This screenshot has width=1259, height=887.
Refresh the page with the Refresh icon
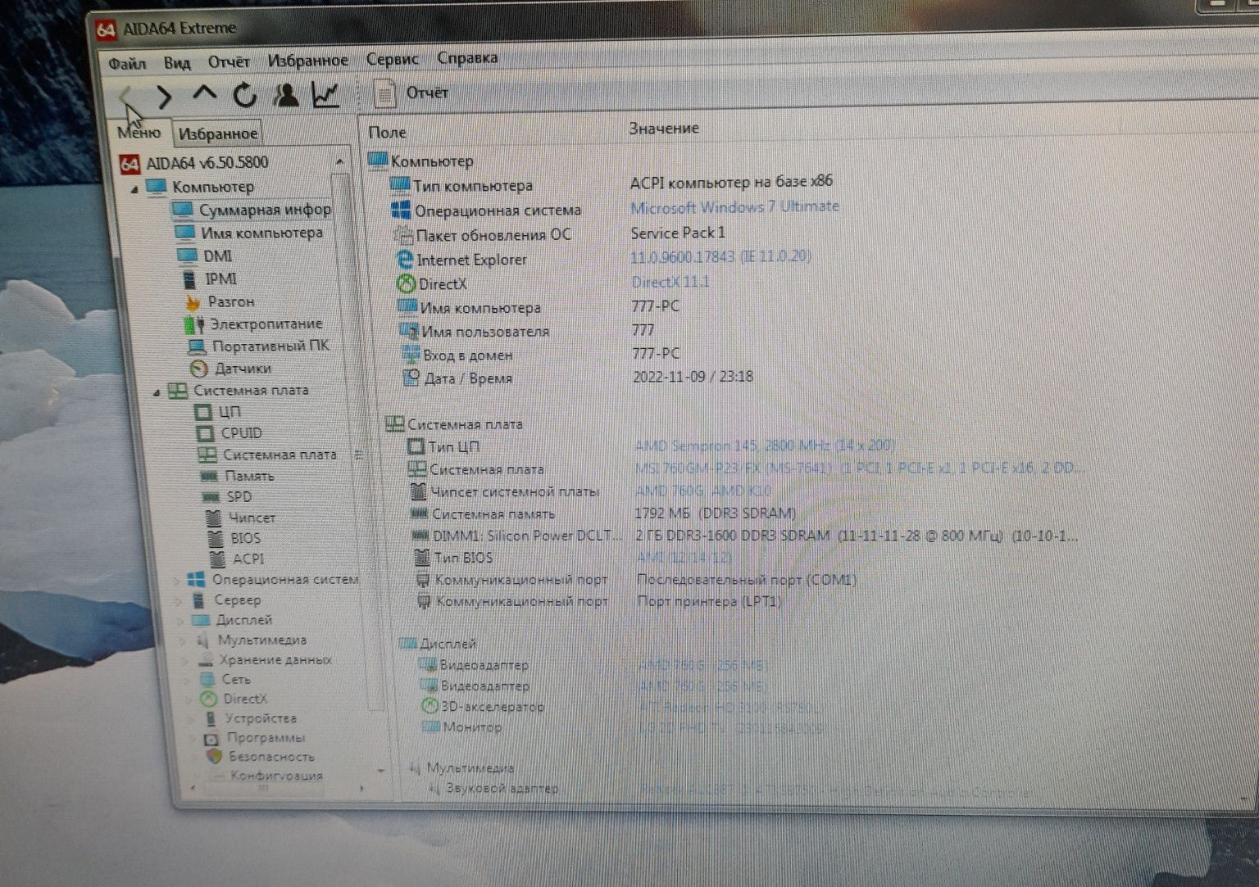click(244, 95)
